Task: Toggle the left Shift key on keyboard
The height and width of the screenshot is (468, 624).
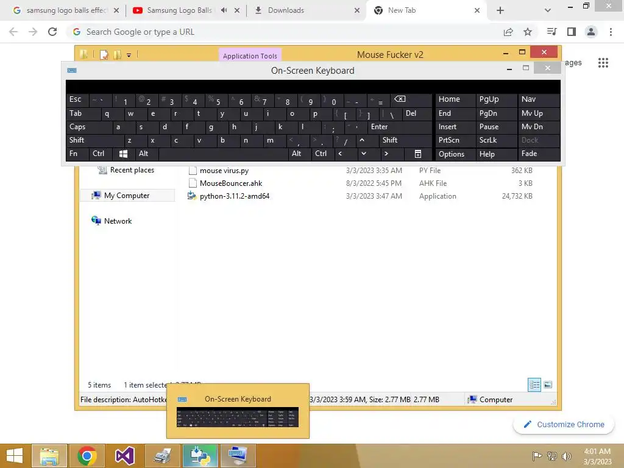Action: point(96,140)
